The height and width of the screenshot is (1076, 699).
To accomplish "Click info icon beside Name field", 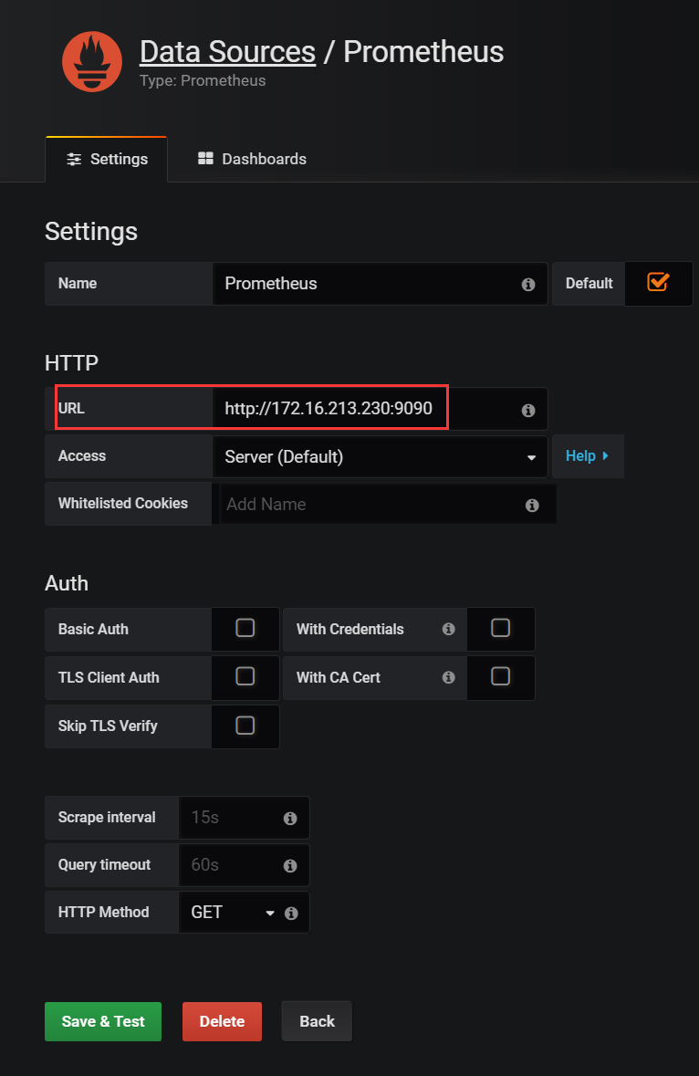I will coord(528,285).
